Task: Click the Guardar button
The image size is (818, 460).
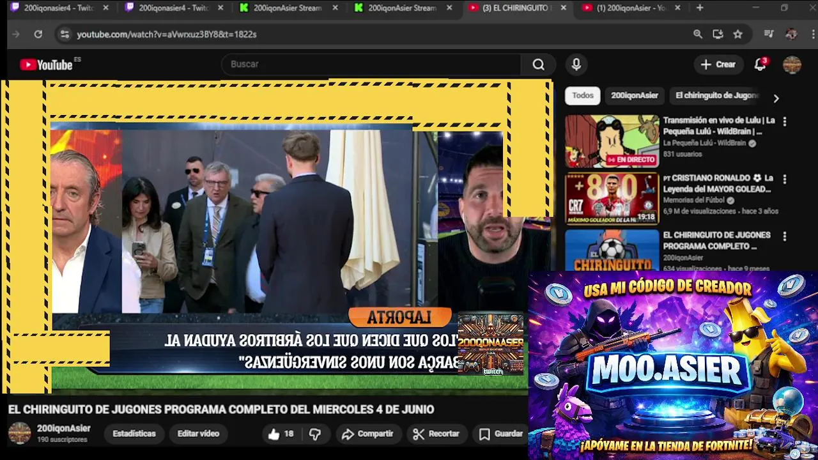Action: (x=502, y=434)
